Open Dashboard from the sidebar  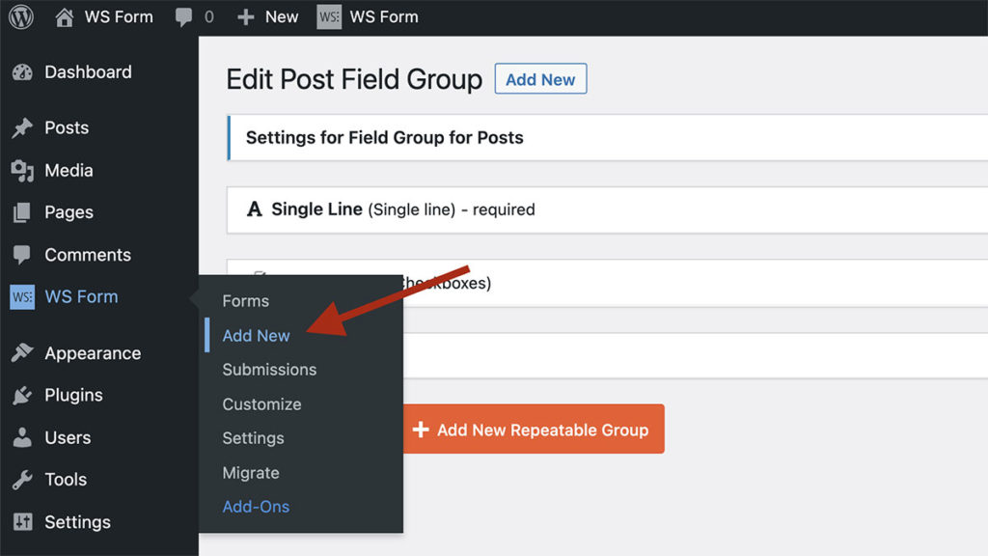88,71
